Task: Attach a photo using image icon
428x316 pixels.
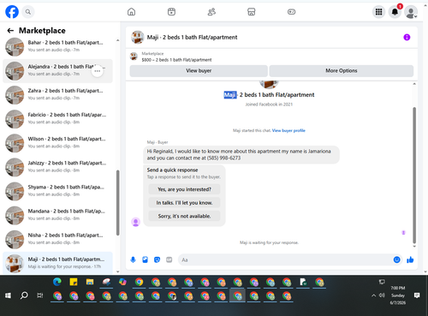Action: coord(145,259)
